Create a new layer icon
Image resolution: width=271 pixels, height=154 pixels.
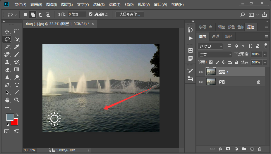coord(252,149)
